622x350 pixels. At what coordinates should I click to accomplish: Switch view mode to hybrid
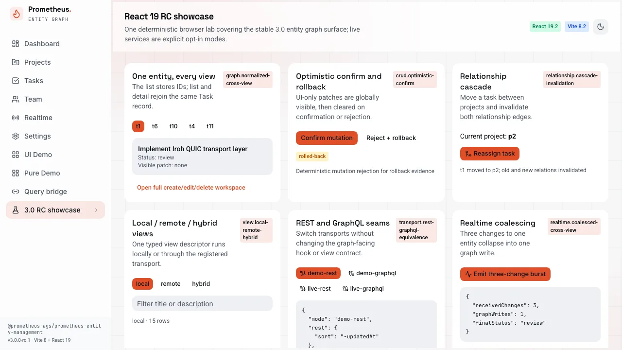(201, 284)
